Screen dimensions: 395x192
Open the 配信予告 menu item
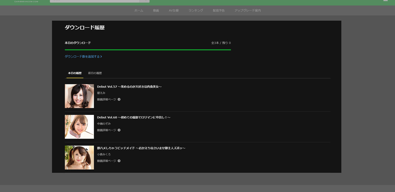click(x=219, y=11)
